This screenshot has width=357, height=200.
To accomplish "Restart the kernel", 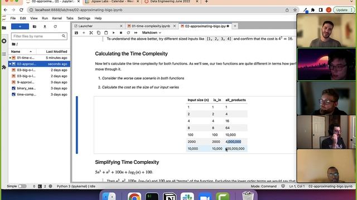I will click(128, 33).
